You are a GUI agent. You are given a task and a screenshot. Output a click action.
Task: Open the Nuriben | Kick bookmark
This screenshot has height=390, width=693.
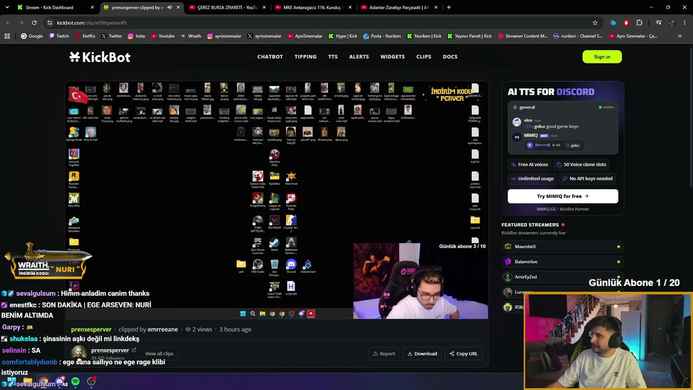pyautogui.click(x=424, y=36)
